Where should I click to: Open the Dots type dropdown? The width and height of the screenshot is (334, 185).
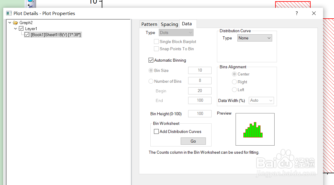click(x=176, y=32)
